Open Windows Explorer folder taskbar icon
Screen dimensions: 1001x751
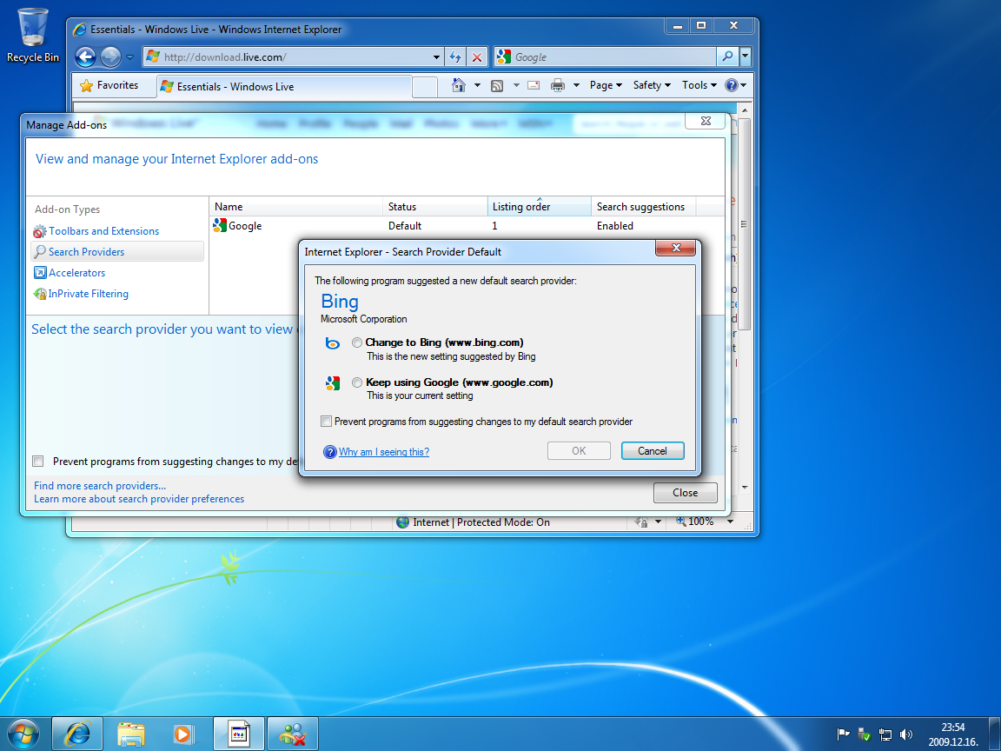tap(131, 734)
